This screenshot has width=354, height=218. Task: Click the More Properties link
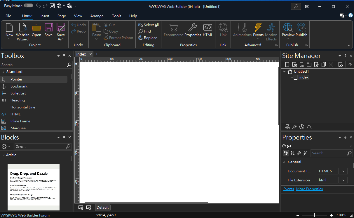tap(309, 189)
